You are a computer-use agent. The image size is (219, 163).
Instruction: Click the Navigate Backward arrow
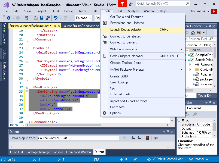tap(9, 18)
